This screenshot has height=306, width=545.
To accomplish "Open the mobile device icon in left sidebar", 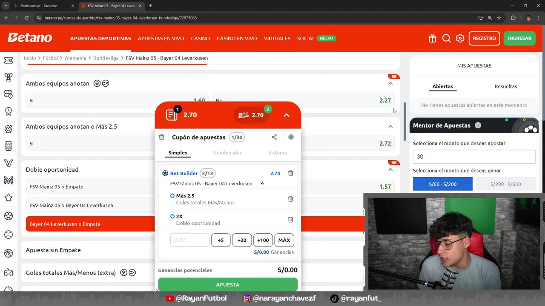I will [x=8, y=146].
